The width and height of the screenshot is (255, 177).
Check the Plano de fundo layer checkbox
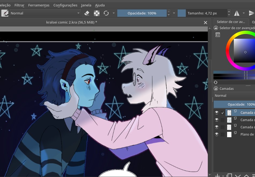coord(223,134)
